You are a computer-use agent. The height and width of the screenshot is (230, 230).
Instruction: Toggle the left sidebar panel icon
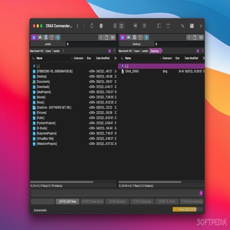pos(159,26)
